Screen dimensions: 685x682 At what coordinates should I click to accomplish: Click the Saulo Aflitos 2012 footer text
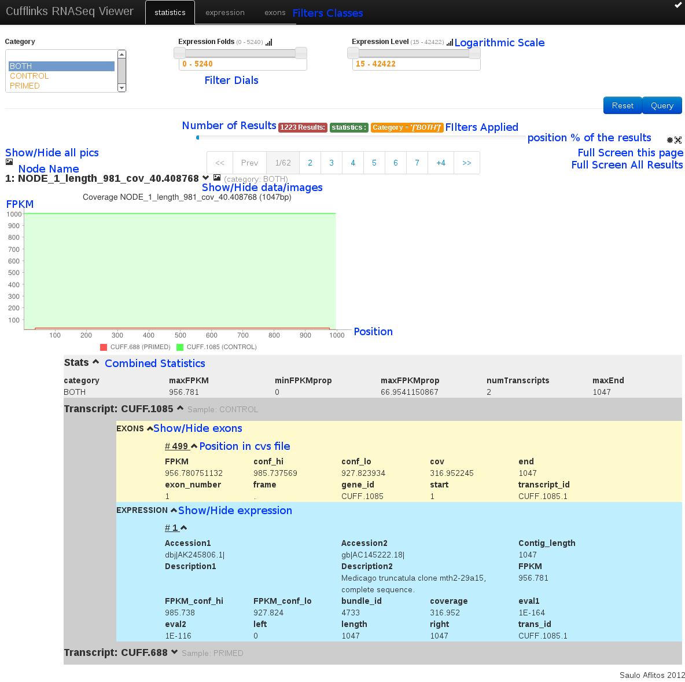[652, 675]
